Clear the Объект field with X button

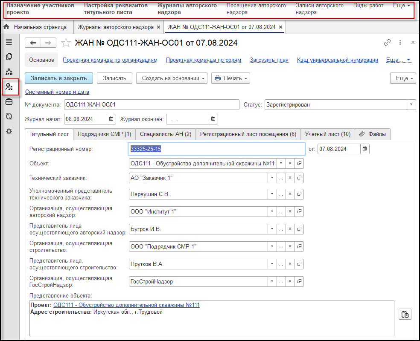(290, 163)
